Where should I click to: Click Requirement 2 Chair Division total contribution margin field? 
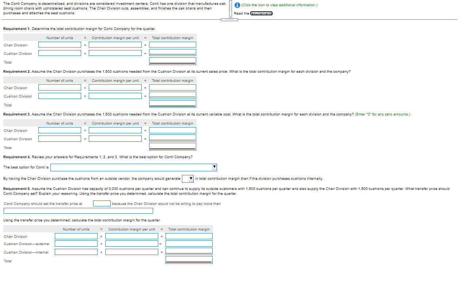172,88
